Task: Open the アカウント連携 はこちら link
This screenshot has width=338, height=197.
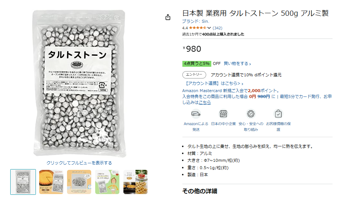Action: [x=214, y=83]
